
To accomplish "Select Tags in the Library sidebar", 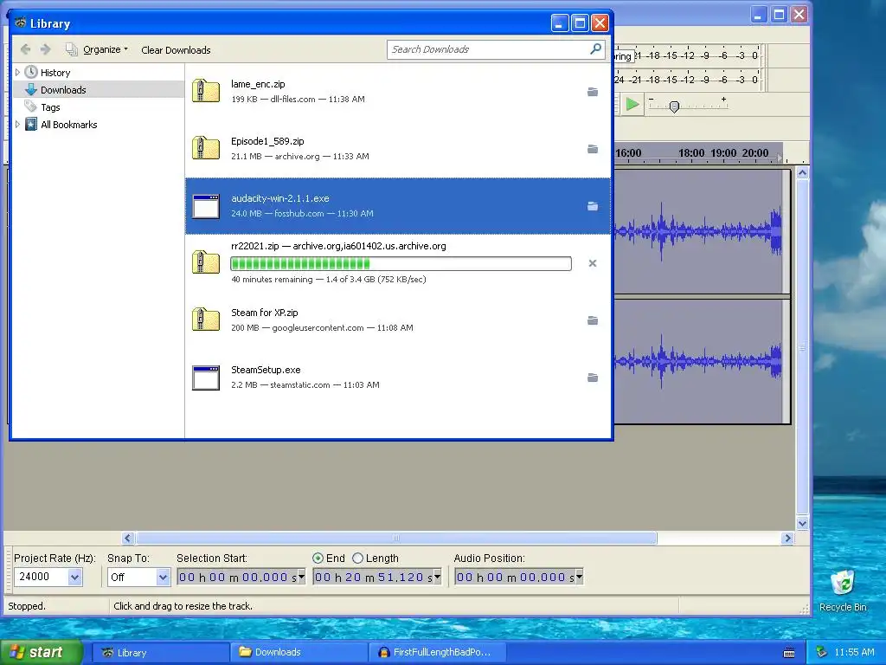I will coord(49,107).
